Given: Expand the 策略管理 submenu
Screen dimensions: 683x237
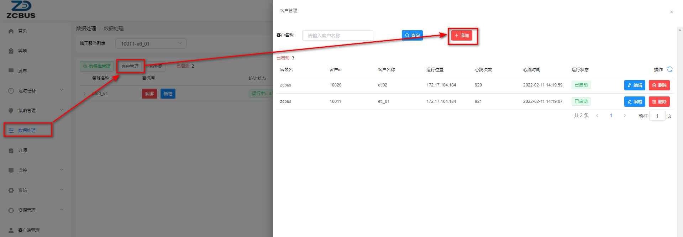Looking at the screenshot, I should tap(62, 110).
